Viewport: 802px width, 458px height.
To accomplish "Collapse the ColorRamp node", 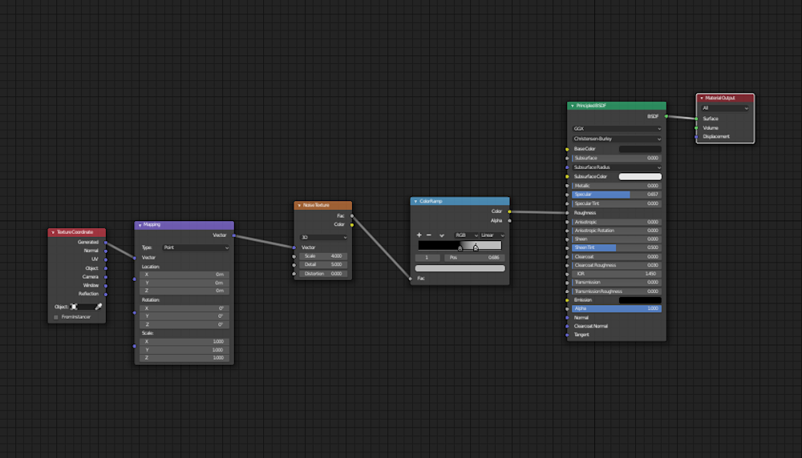I will [x=415, y=202].
